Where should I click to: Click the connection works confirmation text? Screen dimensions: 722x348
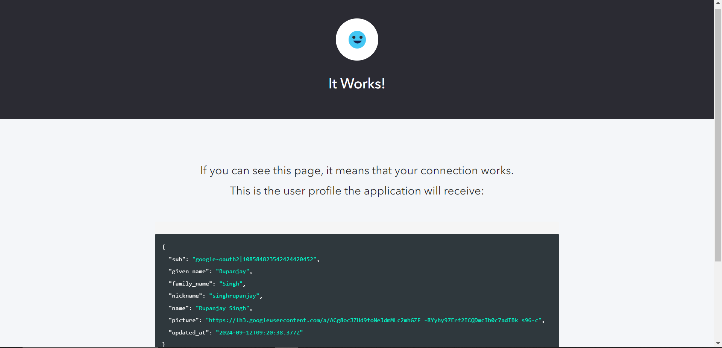(356, 170)
